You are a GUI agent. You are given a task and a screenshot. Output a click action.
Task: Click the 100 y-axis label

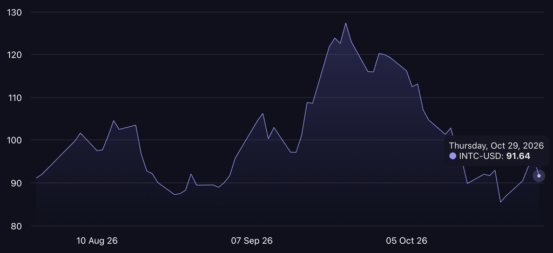pyautogui.click(x=15, y=140)
